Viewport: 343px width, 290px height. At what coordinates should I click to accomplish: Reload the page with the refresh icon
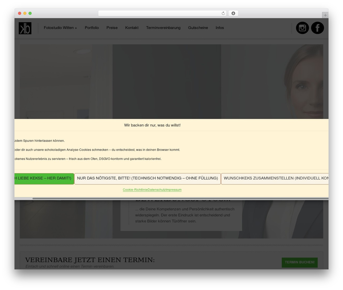click(223, 13)
